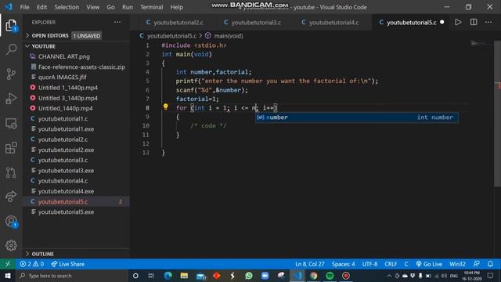Open errors and warnings count in status bar
The image size is (501, 282).
[32, 264]
